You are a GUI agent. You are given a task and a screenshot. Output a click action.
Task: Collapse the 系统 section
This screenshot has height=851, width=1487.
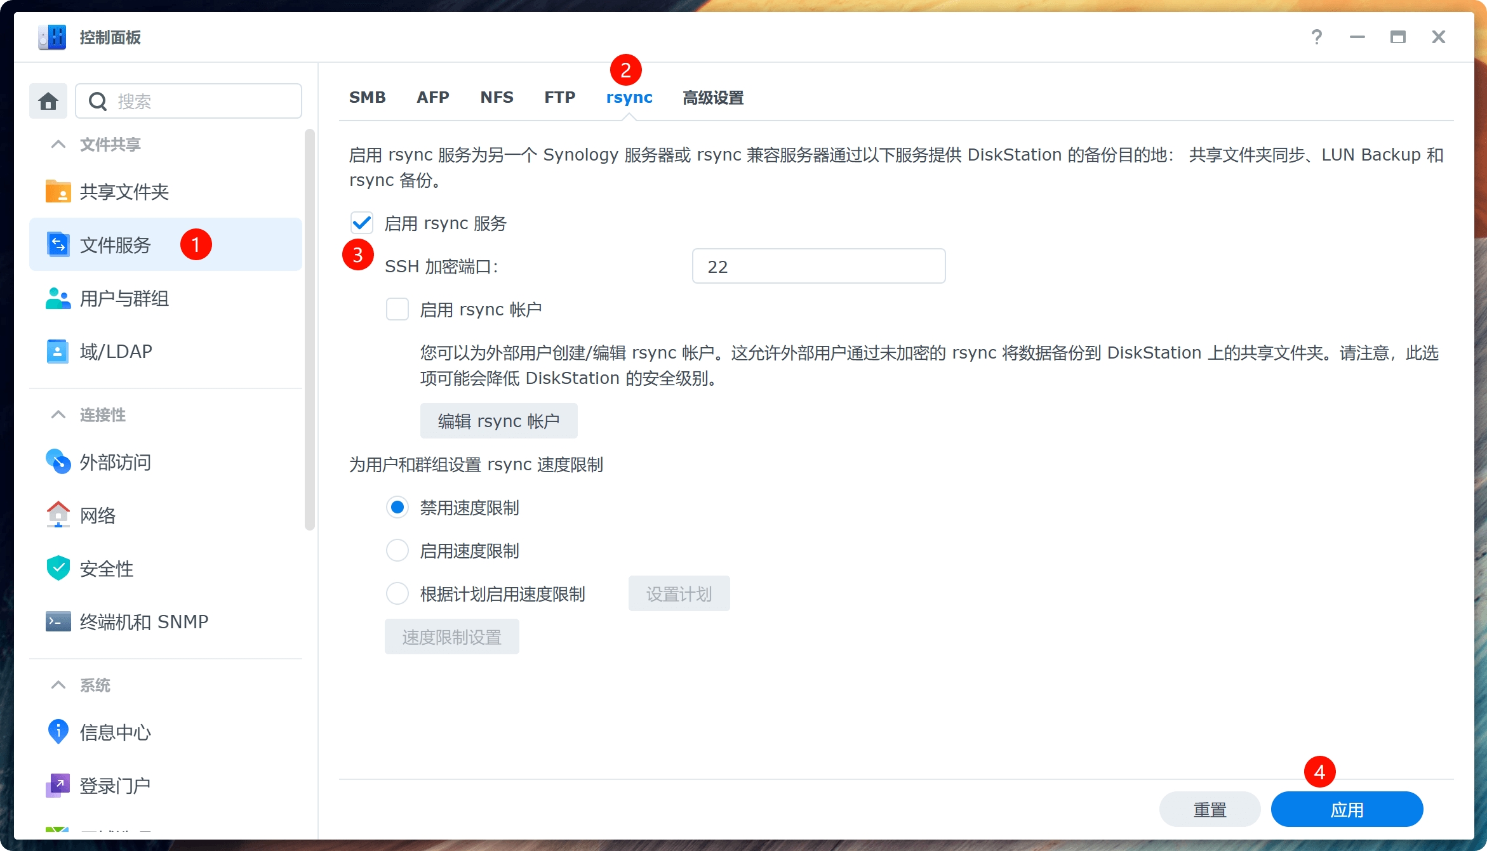[x=58, y=685]
